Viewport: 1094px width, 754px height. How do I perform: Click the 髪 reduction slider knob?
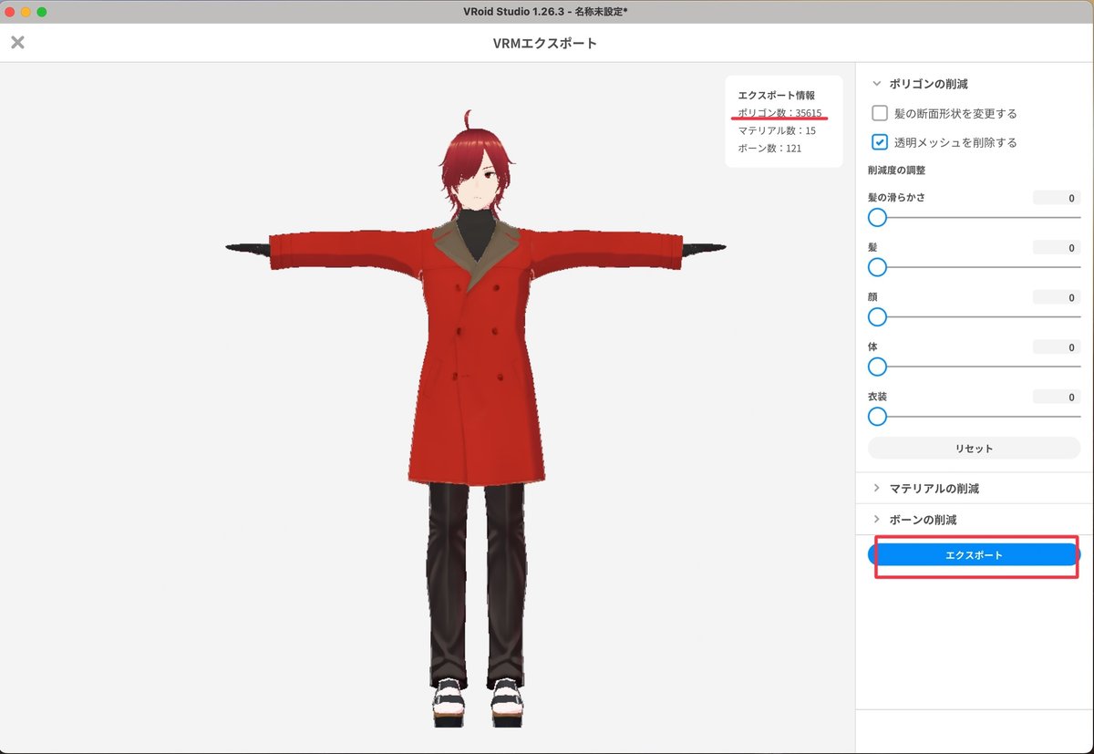click(877, 267)
